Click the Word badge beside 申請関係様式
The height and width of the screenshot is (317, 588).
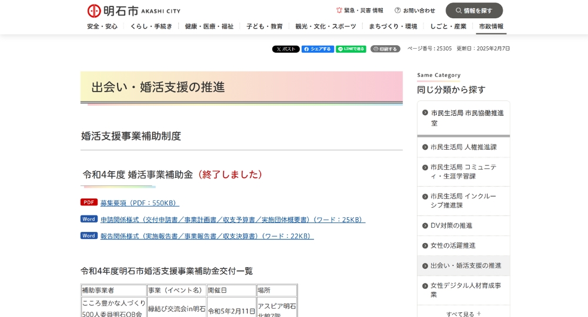89,219
